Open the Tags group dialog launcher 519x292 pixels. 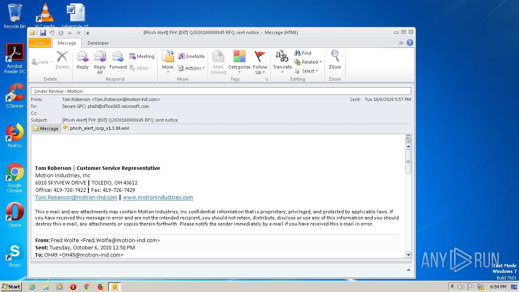point(266,79)
